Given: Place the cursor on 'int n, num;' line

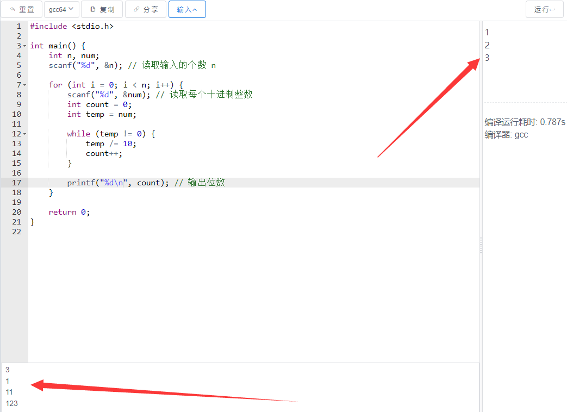Looking at the screenshot, I should pyautogui.click(x=74, y=55).
